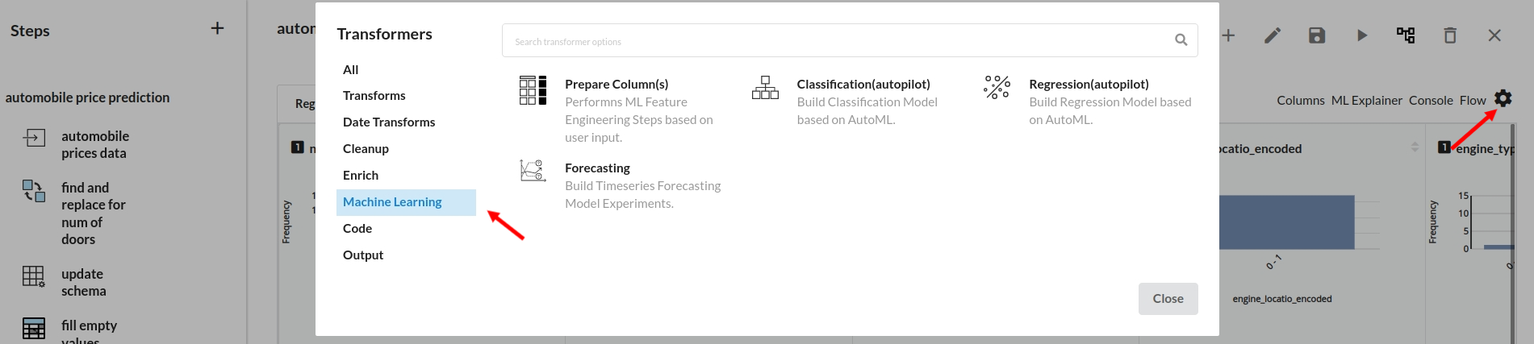Choose the Classification(autopilot) transformer icon
1534x344 pixels.
click(x=765, y=88)
